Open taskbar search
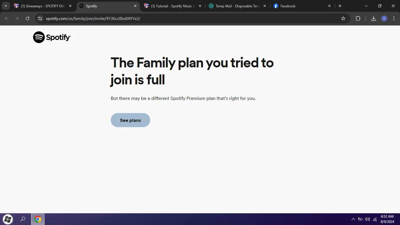Screen dimensions: 400x225 pyautogui.click(x=23, y=219)
